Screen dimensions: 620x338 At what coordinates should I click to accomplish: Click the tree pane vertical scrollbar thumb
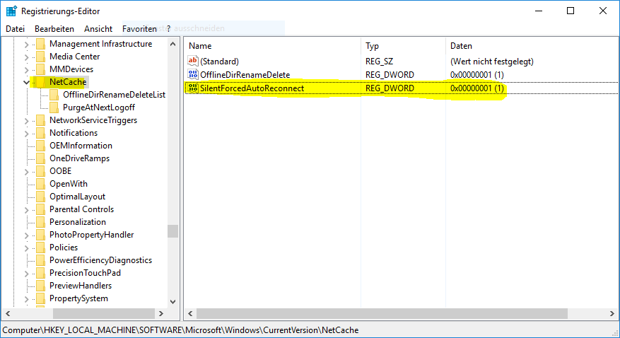[x=172, y=231]
